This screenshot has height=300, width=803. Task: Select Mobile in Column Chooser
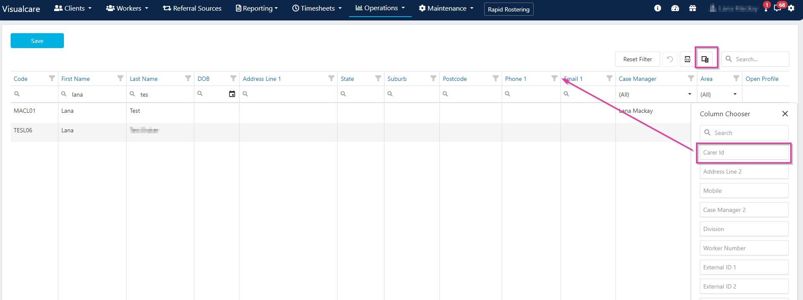pos(744,191)
